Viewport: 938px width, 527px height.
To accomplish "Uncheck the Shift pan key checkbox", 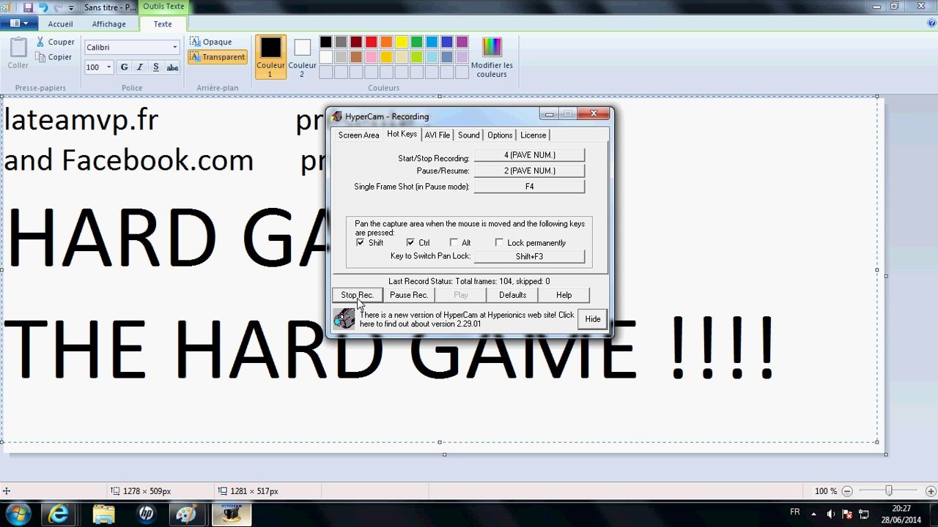I will click(360, 242).
